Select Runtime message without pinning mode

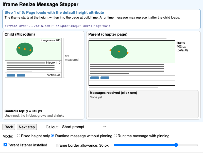pyautogui.click(x=53, y=136)
